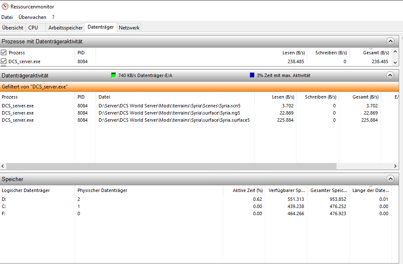The height and width of the screenshot is (264, 403).
Task: Sort storage by Verfügbarer Sp... column
Action: 287,190
